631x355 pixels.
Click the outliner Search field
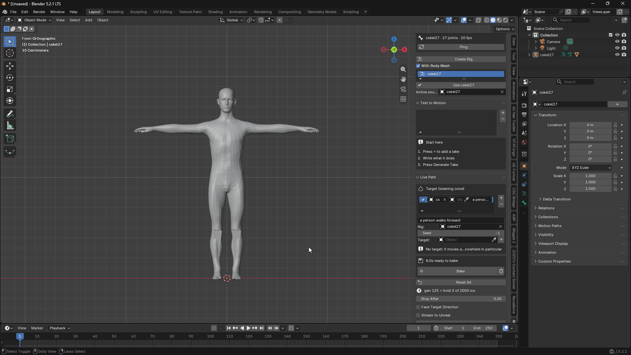pyautogui.click(x=571, y=20)
